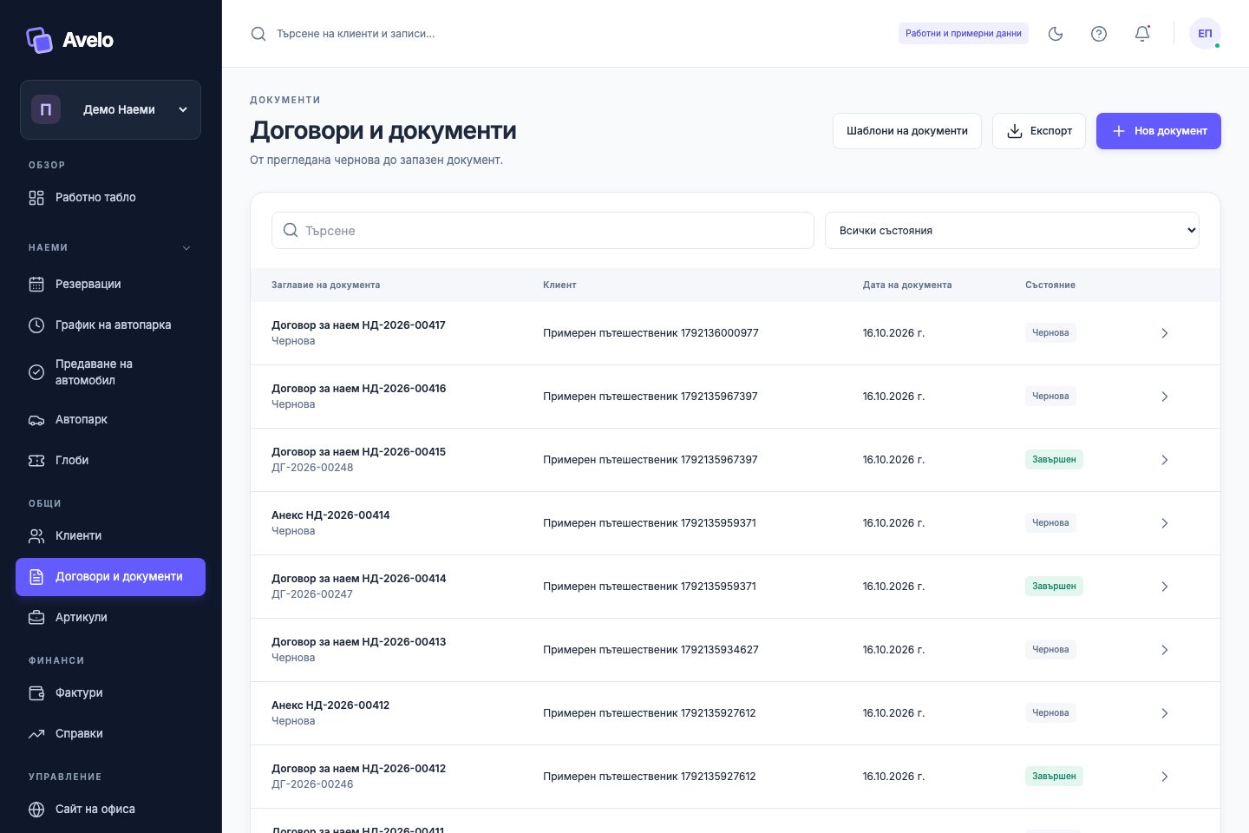Click the Дата на документа column header

[x=907, y=285]
